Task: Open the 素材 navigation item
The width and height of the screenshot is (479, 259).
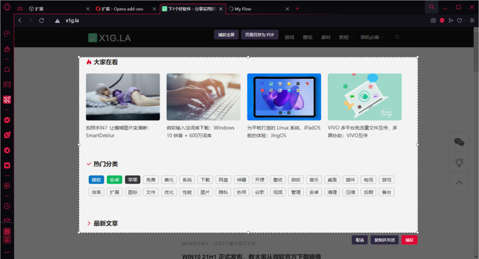Action: point(326,37)
